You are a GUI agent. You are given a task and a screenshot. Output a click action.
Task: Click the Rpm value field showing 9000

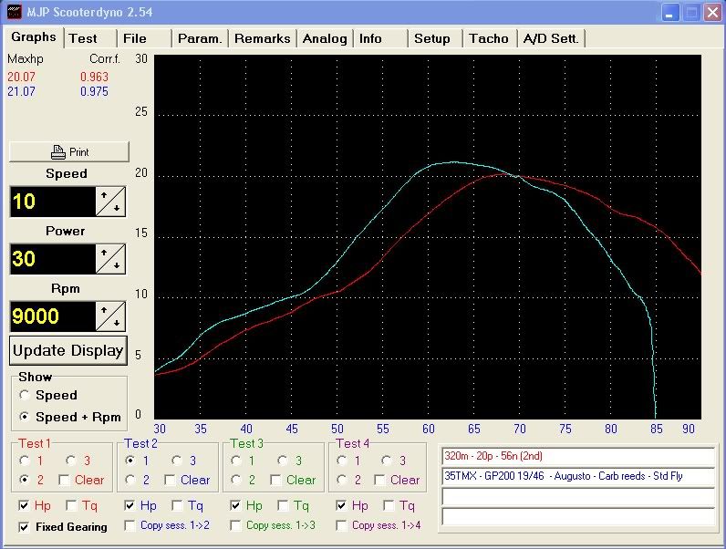pos(52,316)
